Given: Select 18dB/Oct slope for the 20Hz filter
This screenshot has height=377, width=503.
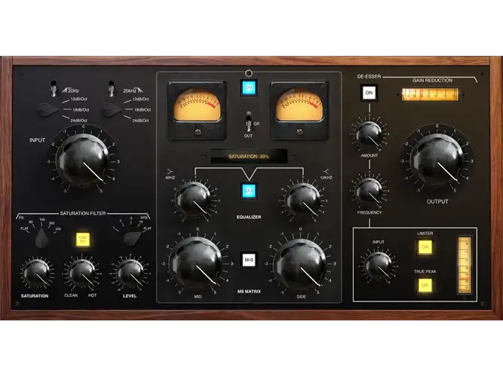Looking at the screenshot, I should [x=81, y=110].
